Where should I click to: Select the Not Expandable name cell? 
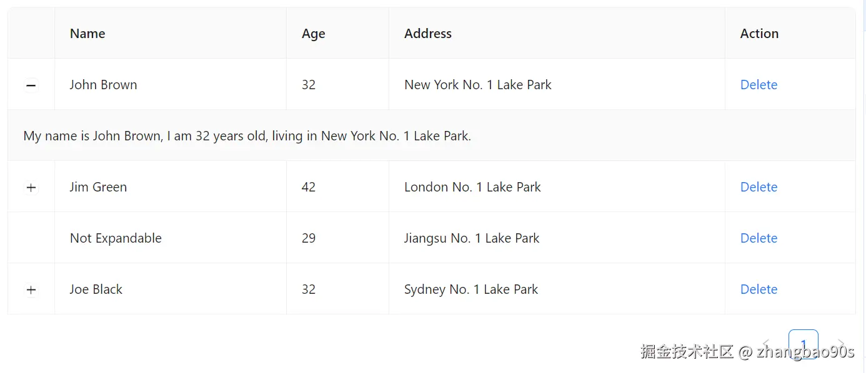point(116,238)
